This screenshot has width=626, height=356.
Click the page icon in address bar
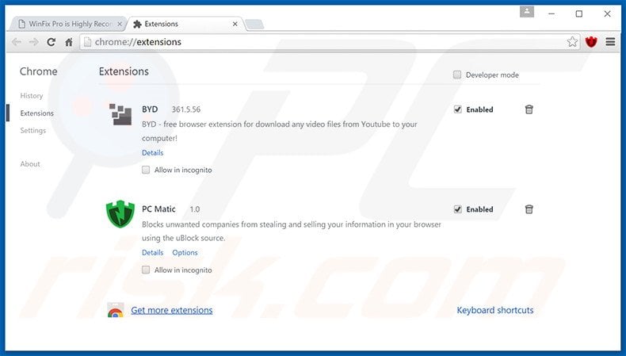pos(87,42)
